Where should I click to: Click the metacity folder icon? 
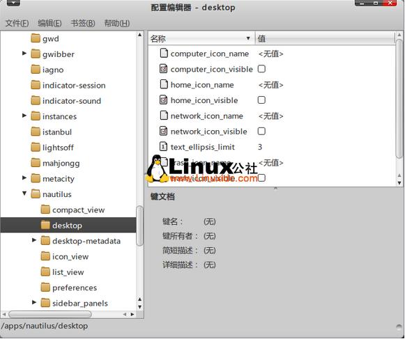36,178
